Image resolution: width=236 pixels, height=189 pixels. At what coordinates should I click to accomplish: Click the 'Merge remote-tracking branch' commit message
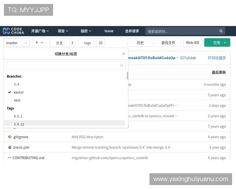[121, 147]
